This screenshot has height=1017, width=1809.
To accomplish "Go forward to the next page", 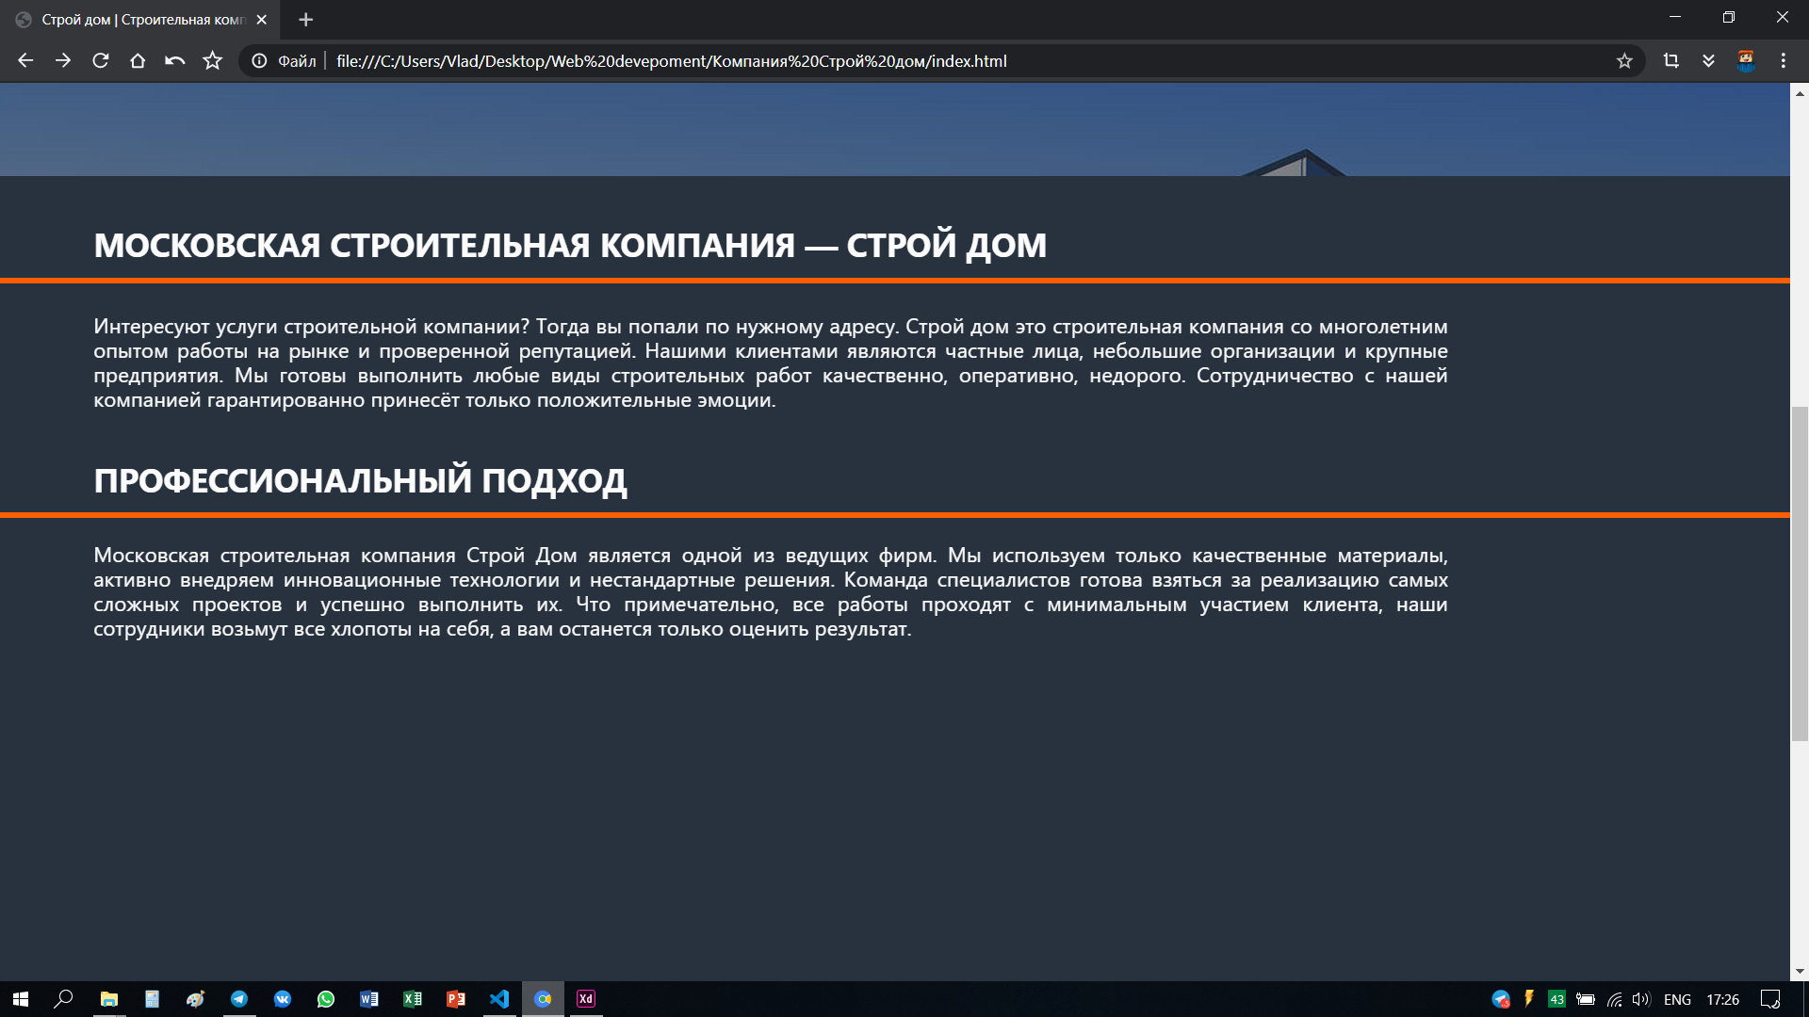I will click(63, 61).
